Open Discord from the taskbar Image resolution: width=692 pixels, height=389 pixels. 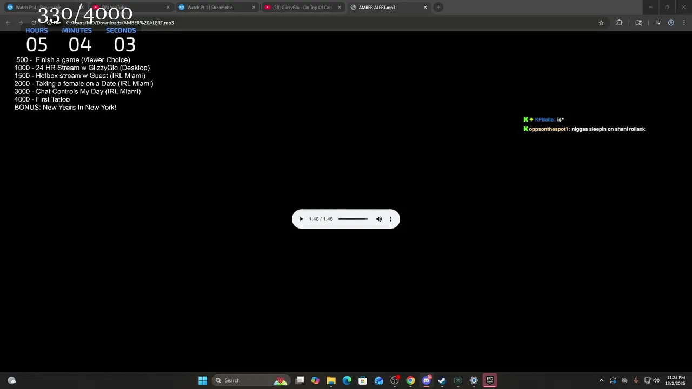click(x=426, y=380)
